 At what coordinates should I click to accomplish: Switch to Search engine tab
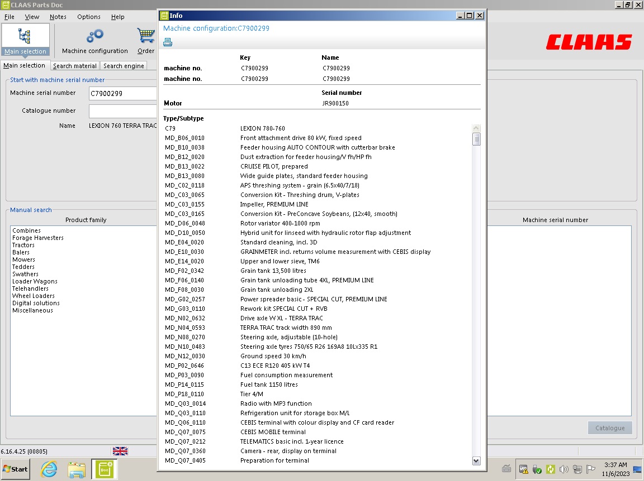click(124, 66)
